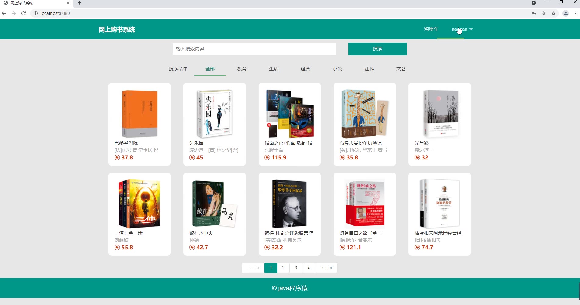
Task: Open the Chrome profile avatar icon
Action: pyautogui.click(x=566, y=13)
